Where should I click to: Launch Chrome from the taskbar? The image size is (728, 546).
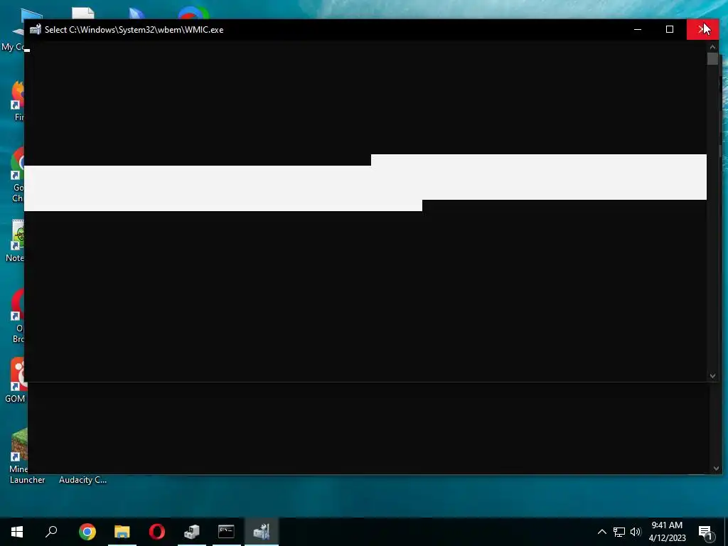(x=87, y=532)
